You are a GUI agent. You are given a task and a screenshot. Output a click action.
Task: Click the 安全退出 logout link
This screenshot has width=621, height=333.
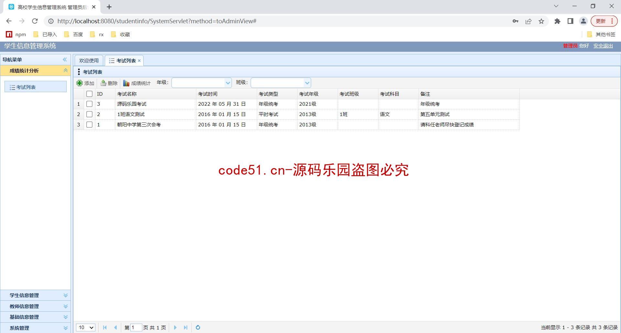click(x=603, y=46)
